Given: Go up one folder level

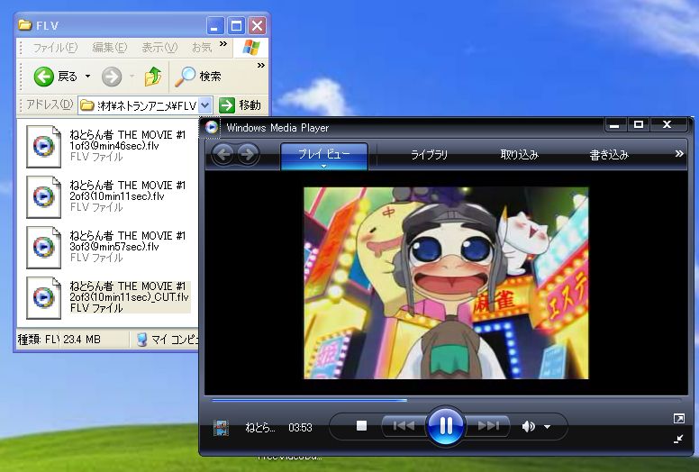Looking at the screenshot, I should tap(153, 77).
